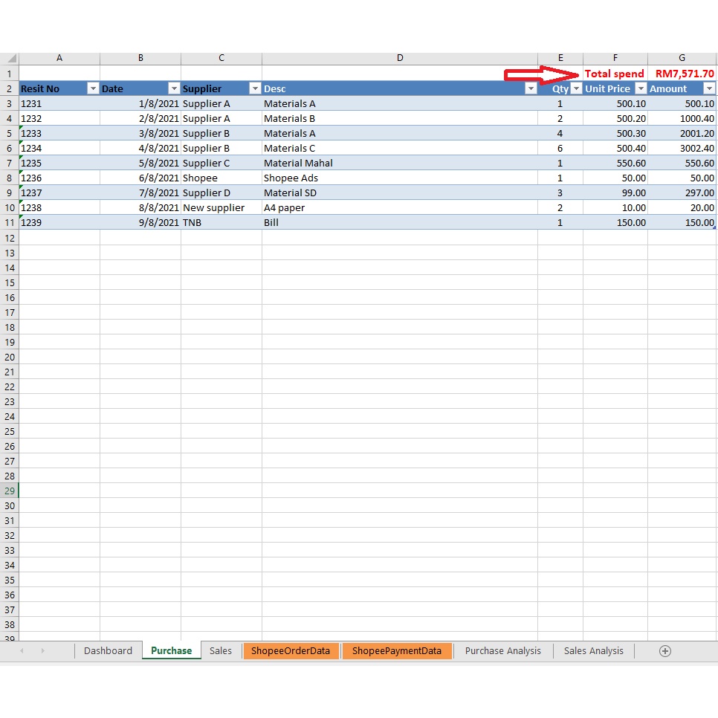The width and height of the screenshot is (718, 718).
Task: Go to the Sales Analysis tab
Action: 593,651
